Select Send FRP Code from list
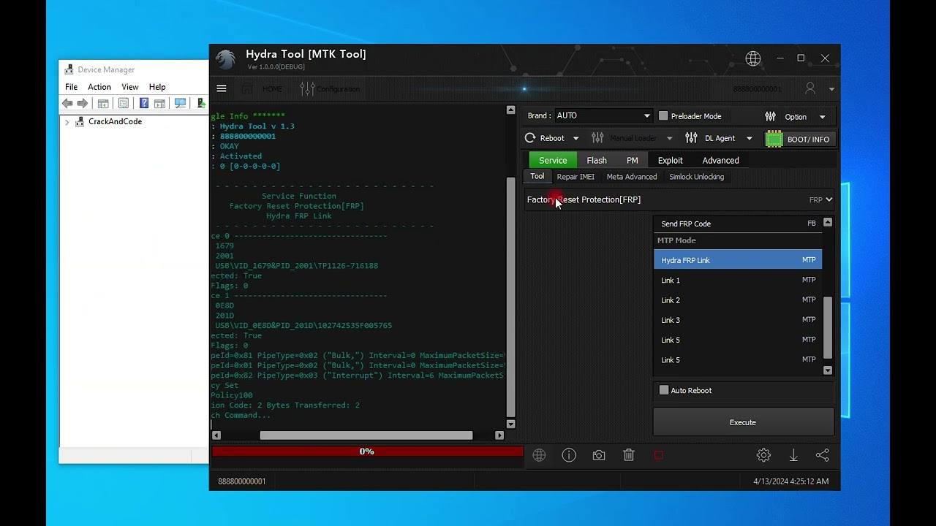 738,224
